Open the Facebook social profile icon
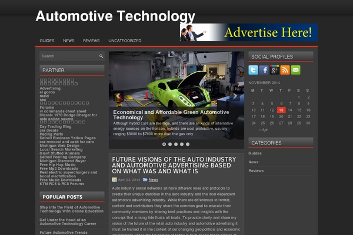This screenshot has height=235, width=353. tap(264, 70)
